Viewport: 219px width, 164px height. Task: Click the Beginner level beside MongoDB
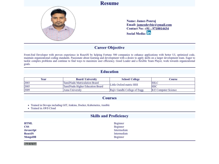tap(119, 137)
